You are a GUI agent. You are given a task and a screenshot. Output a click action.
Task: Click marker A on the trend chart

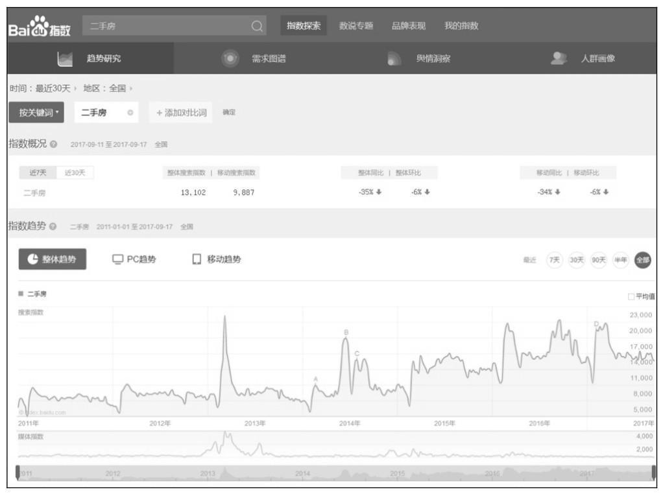tap(315, 379)
